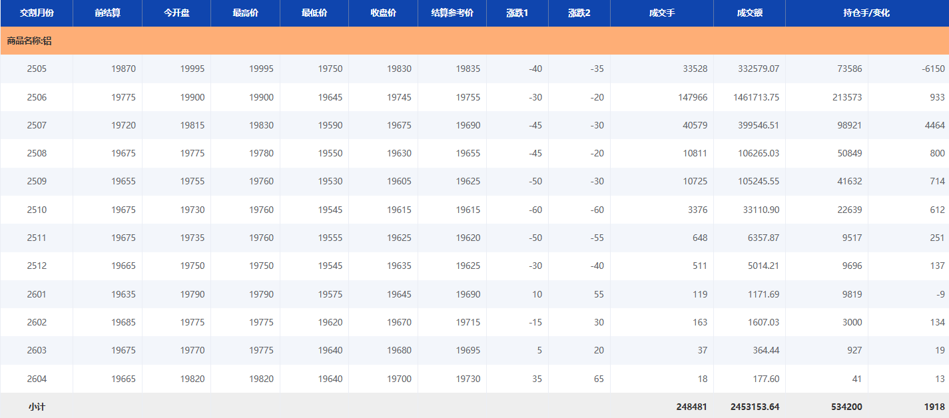Click the subtotal turnover 2453153.64
The width and height of the screenshot is (949, 418).
coord(755,407)
